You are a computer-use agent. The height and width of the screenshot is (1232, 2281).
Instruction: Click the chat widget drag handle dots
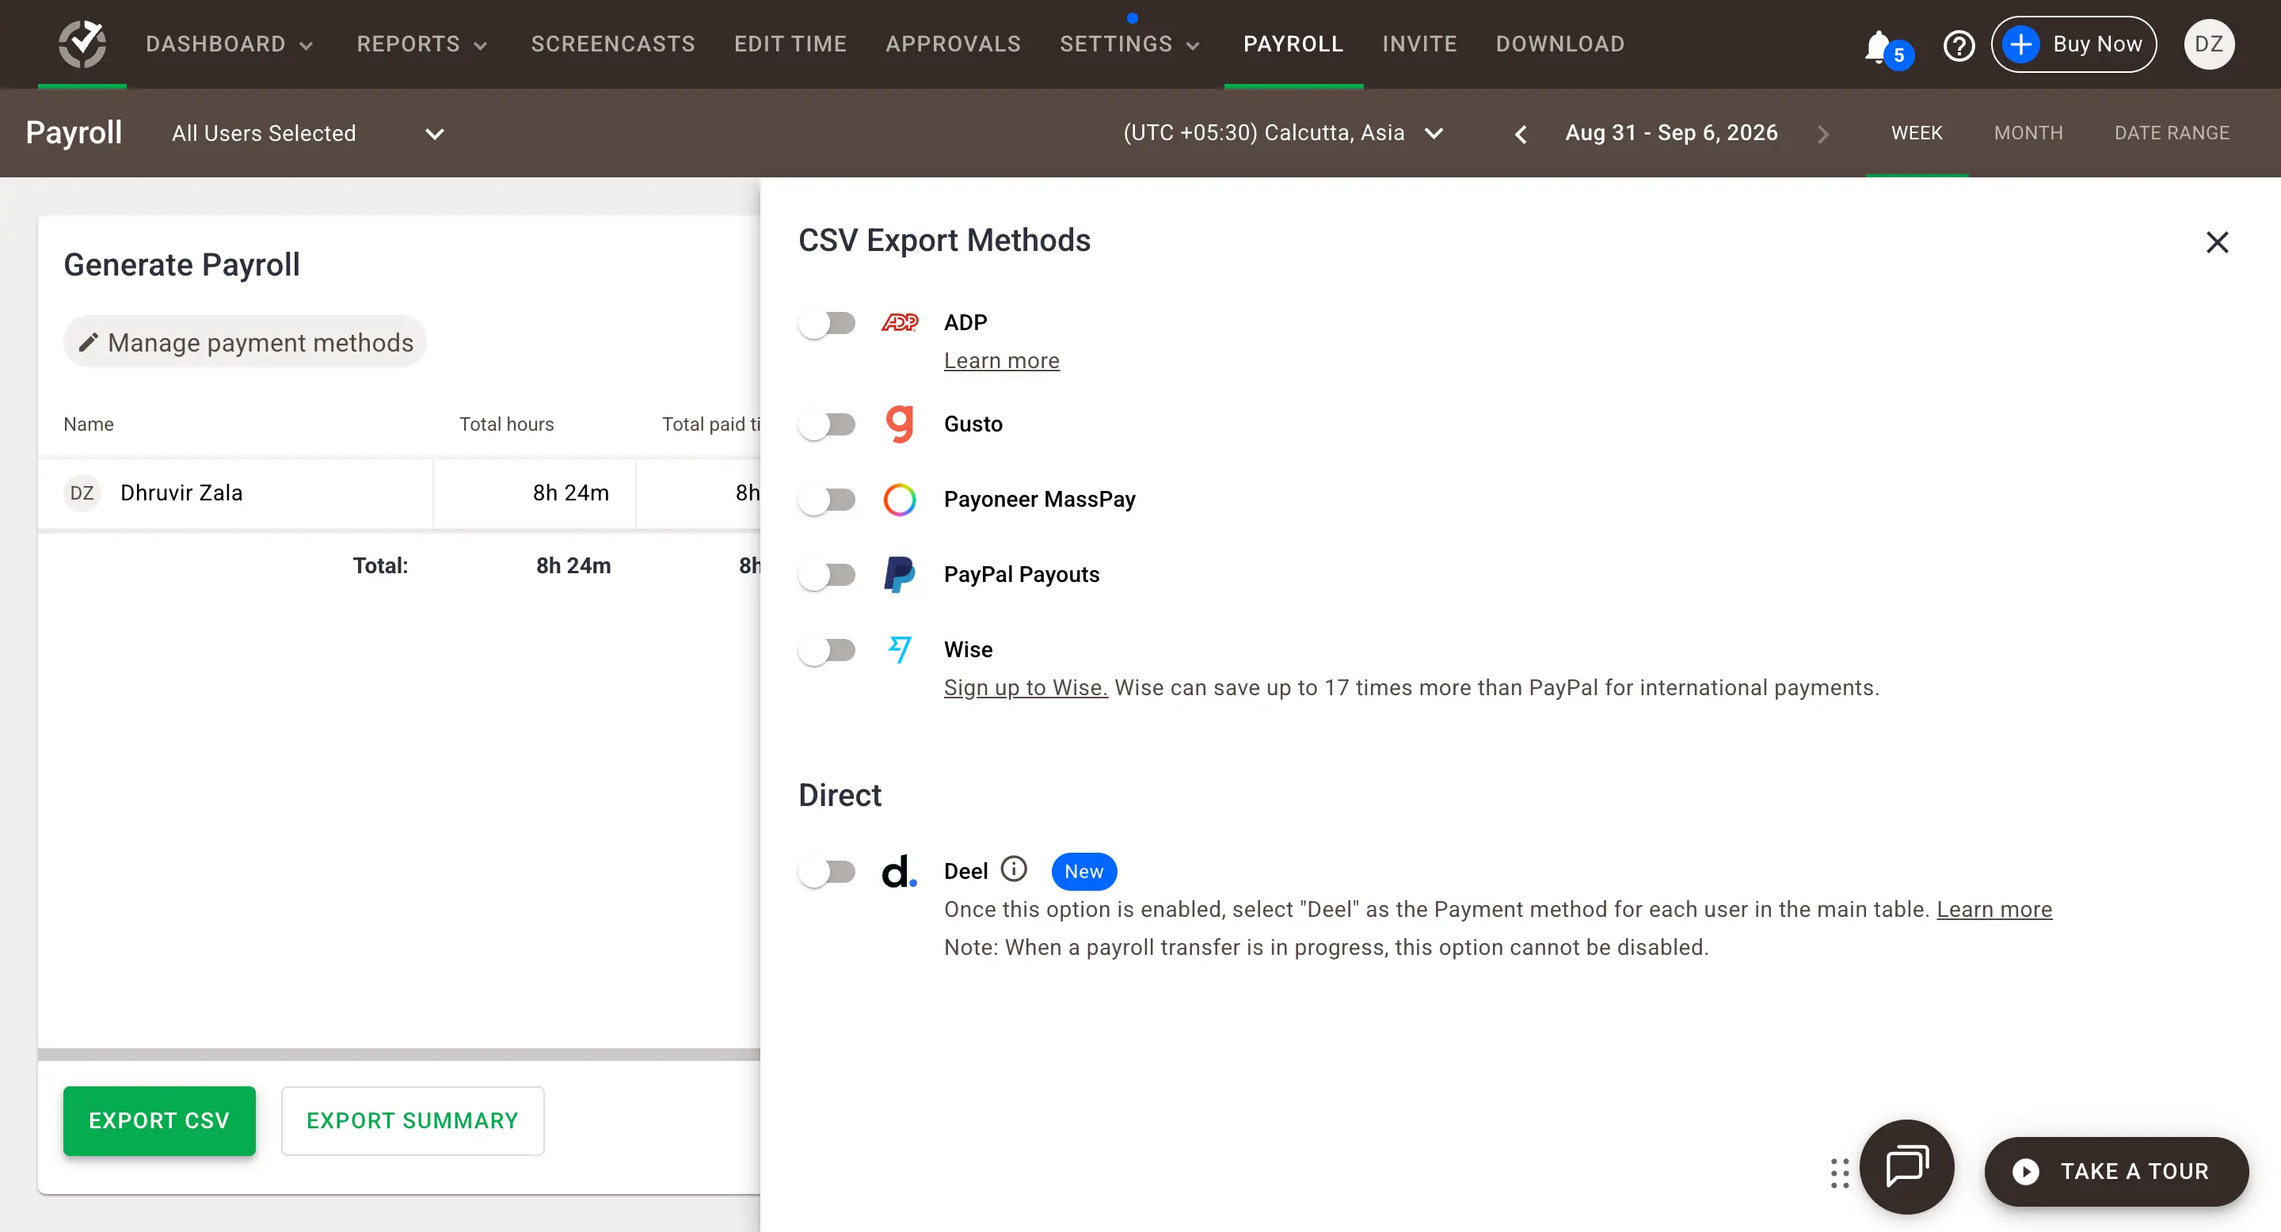[1839, 1173]
